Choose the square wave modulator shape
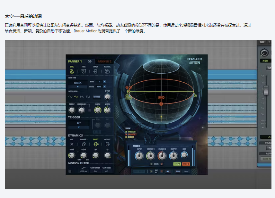The width and height of the screenshot is (275, 198). (x=88, y=96)
